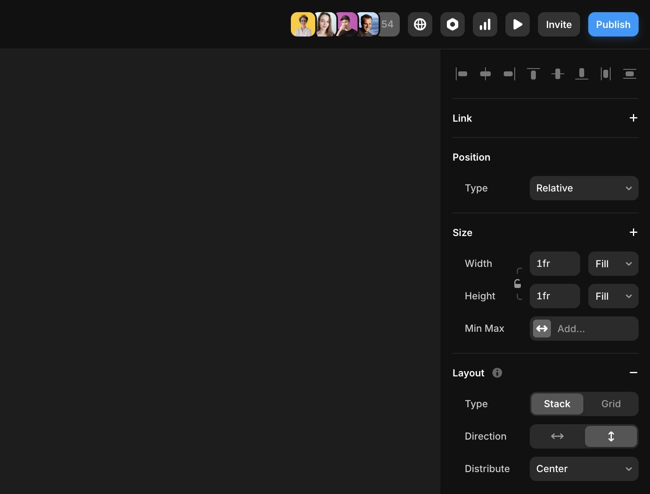650x494 pixels.
Task: Open the CMS panel
Action: 452,24
